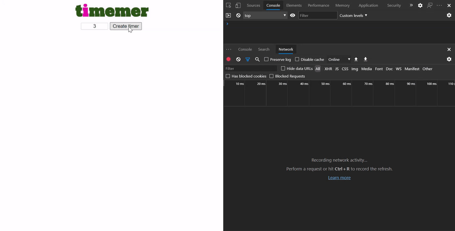Open network settings gear icon
The height and width of the screenshot is (231, 455).
pos(449,59)
